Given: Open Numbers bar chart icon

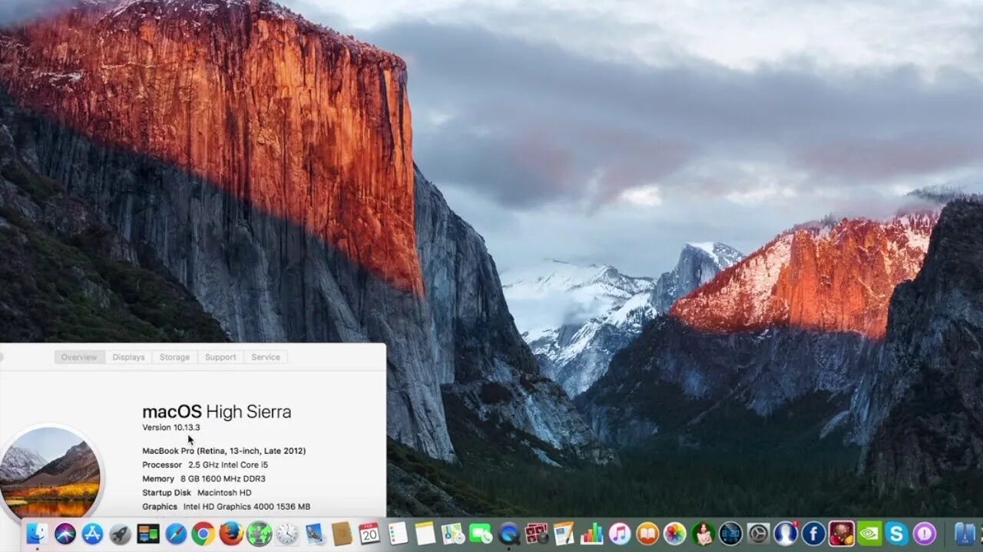Looking at the screenshot, I should 592,533.
